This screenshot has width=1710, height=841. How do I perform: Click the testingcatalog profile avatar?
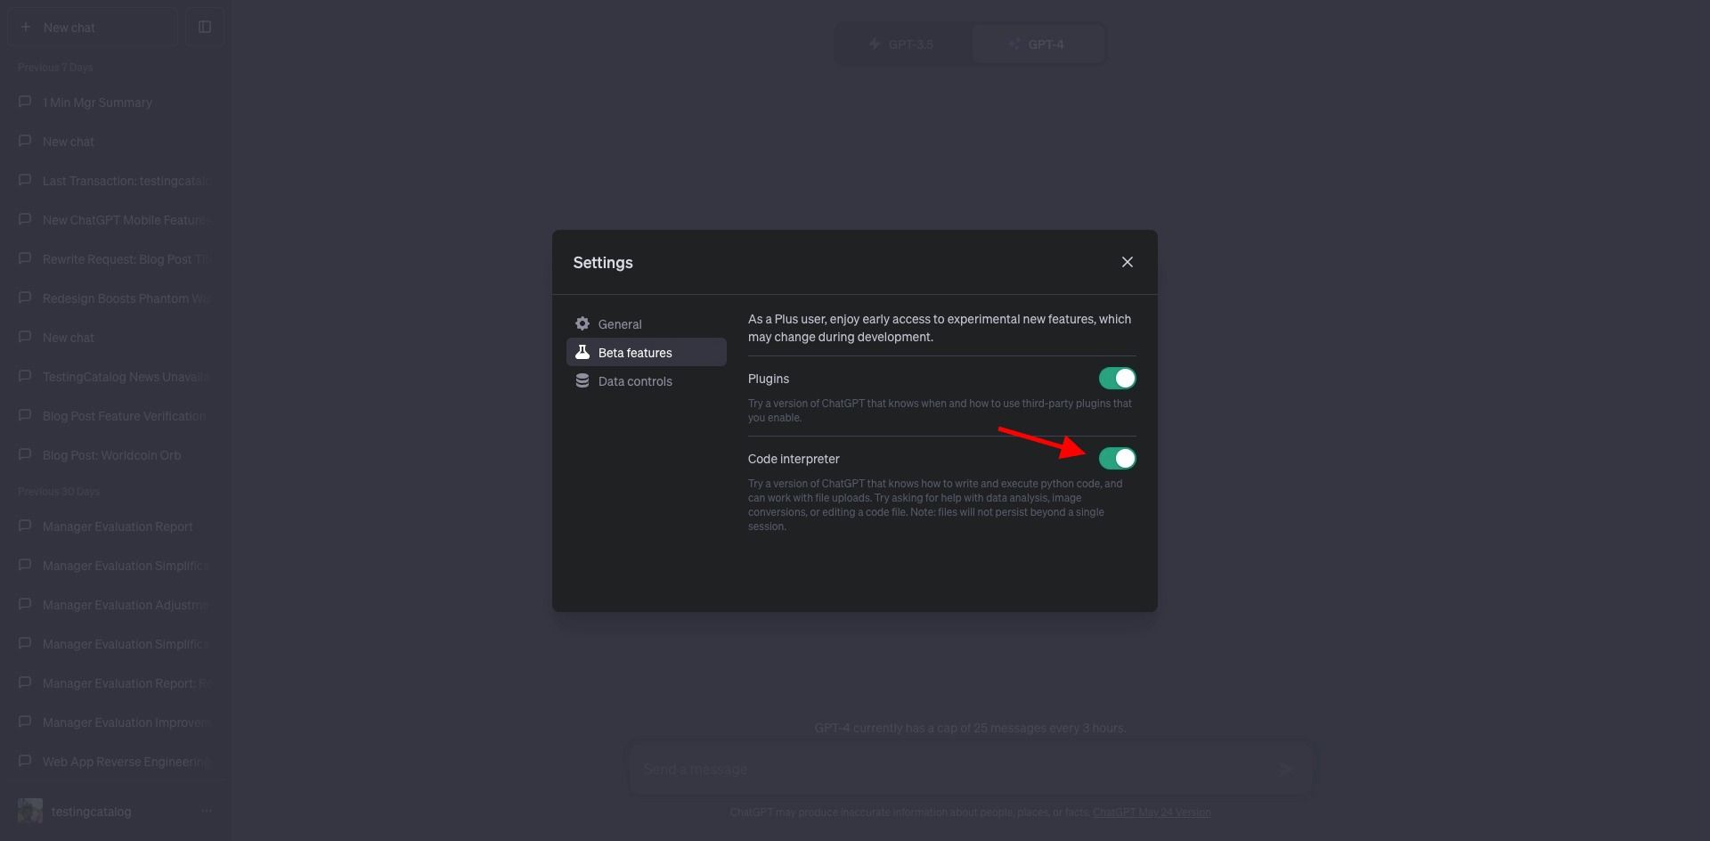[30, 811]
